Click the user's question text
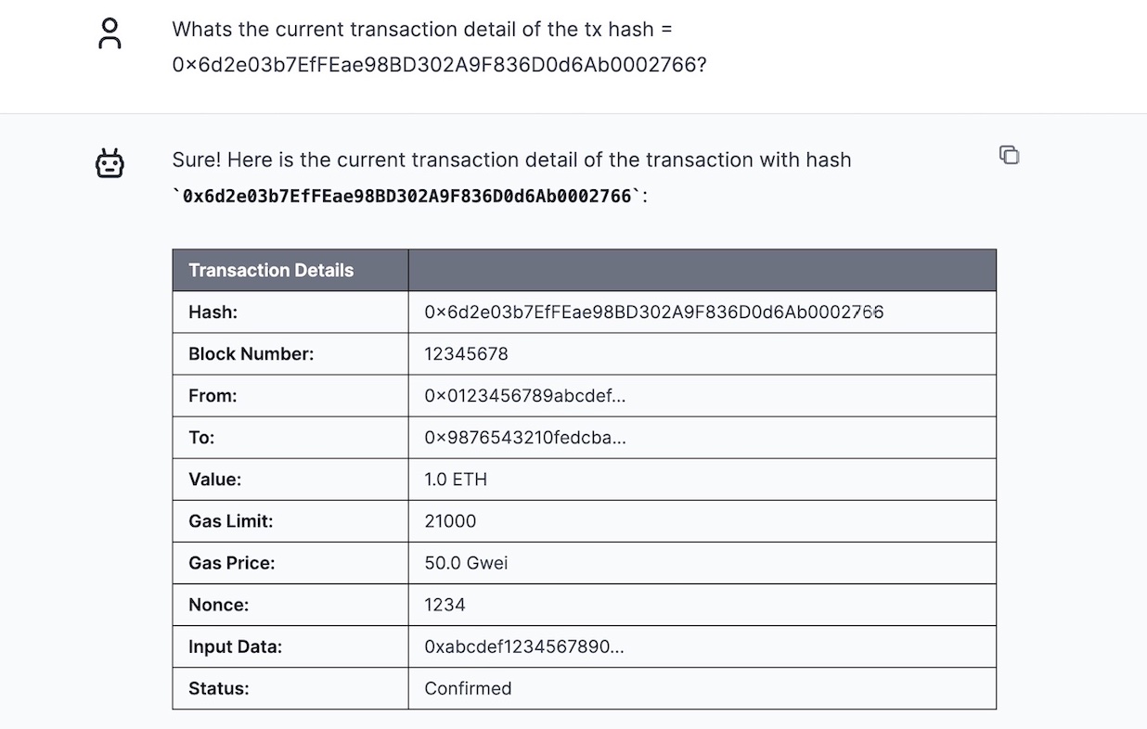This screenshot has width=1147, height=729. [x=439, y=47]
